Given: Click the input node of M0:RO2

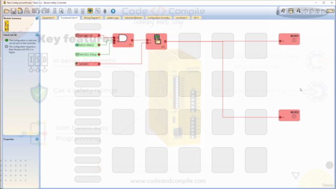Looking at the screenshot, I should pyautogui.click(x=280, y=117).
